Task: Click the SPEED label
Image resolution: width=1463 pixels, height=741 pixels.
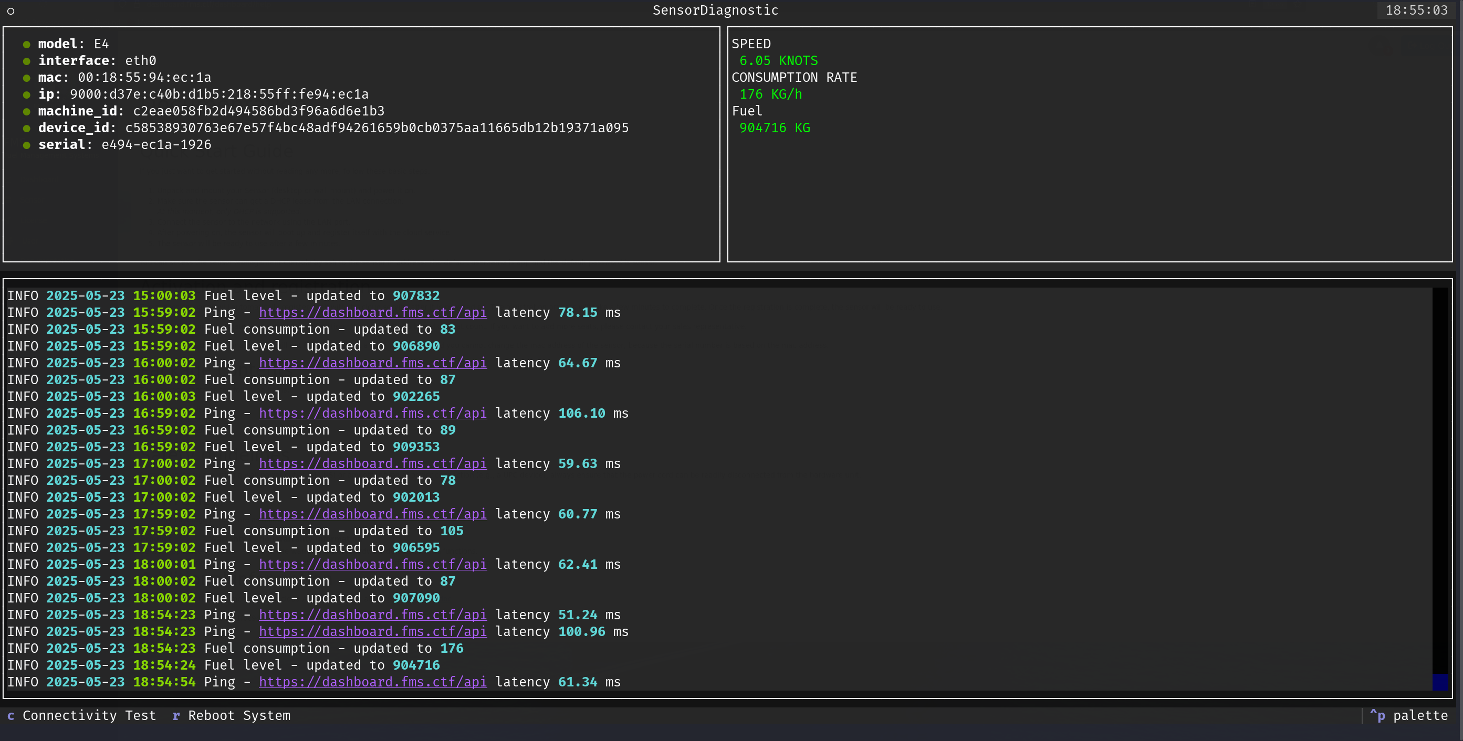Action: pos(751,44)
